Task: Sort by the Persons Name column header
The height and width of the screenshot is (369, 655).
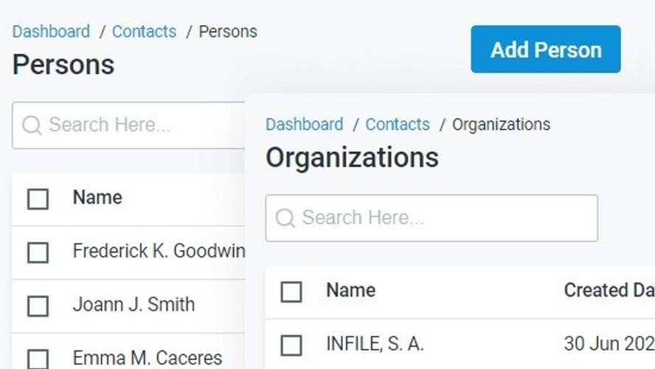Action: (97, 198)
